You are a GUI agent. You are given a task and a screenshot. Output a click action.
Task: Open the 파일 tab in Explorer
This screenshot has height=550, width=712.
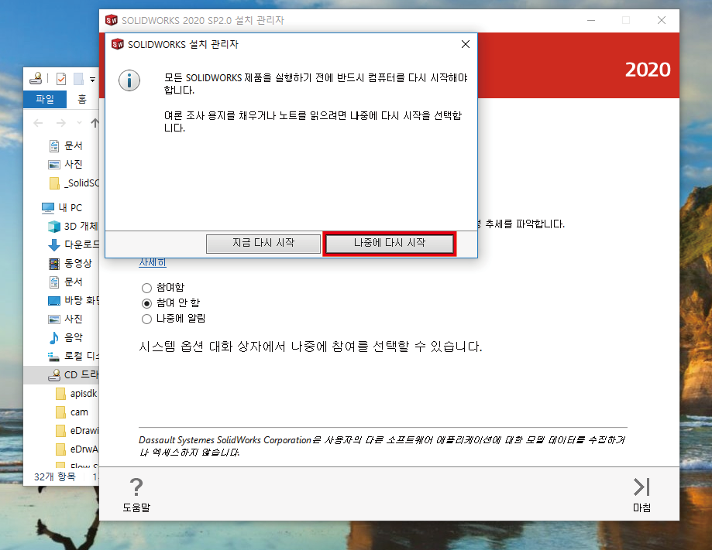(45, 99)
